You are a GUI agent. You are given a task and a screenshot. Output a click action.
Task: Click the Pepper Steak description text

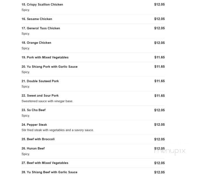(58, 130)
